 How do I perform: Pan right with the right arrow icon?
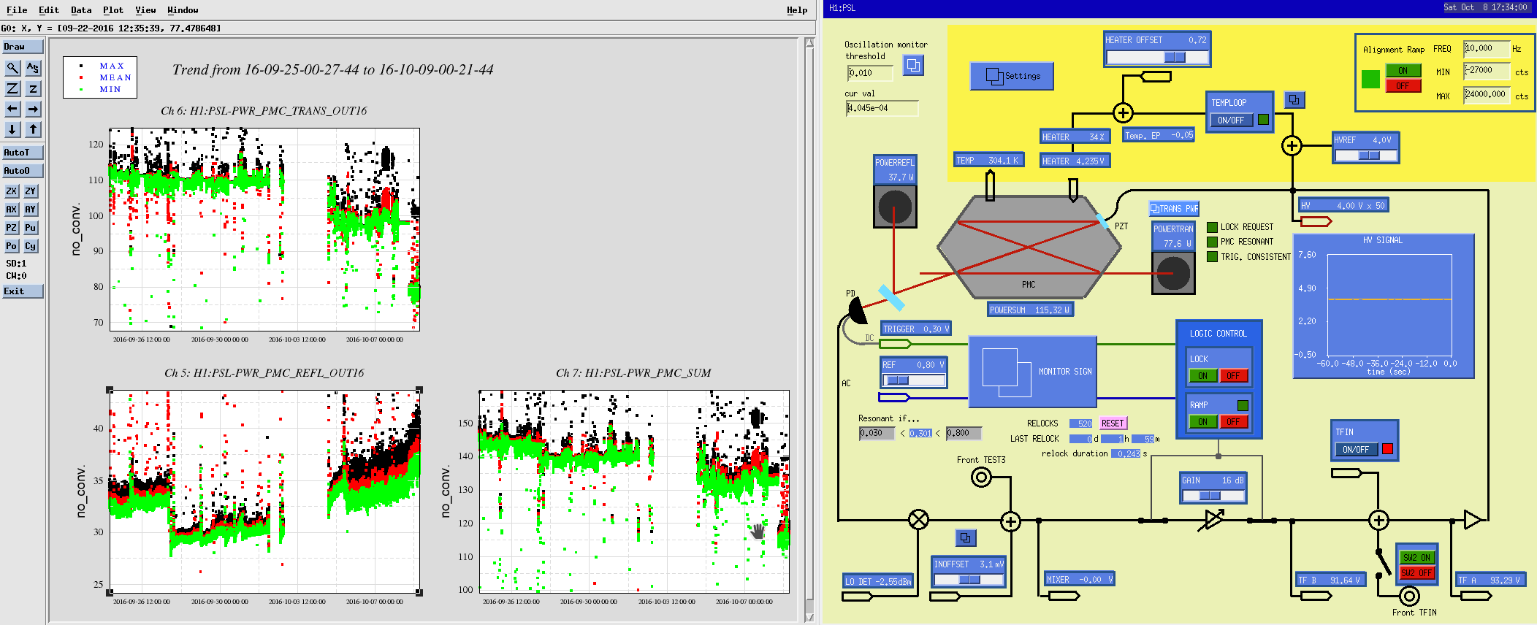click(x=33, y=109)
